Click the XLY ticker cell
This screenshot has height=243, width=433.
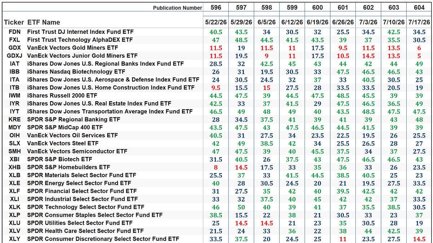14,239
